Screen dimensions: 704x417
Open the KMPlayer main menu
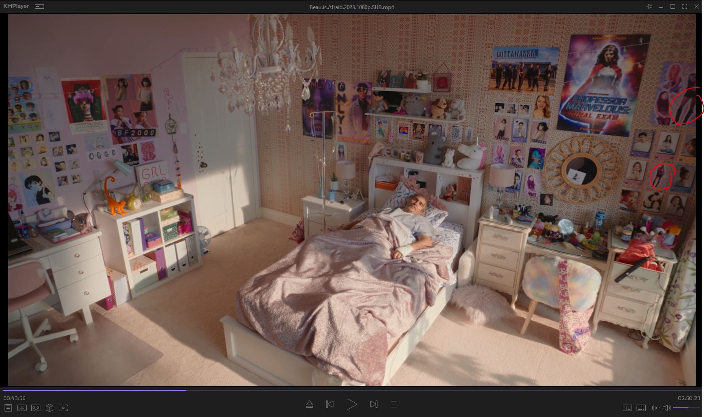click(x=16, y=6)
